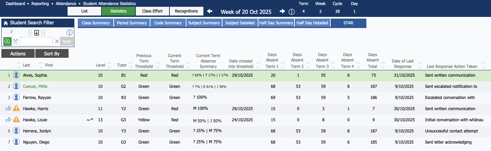Toggle the down-arrow box in search filter
Screen dimensions: 491x151
37,33
